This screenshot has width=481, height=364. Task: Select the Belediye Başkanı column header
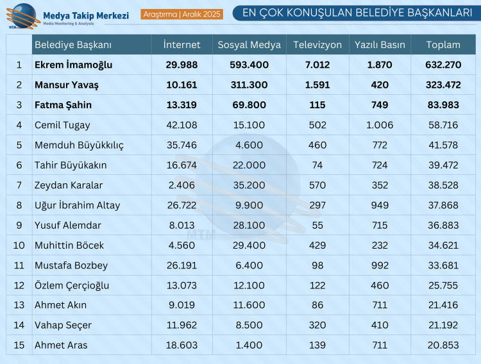(73, 45)
